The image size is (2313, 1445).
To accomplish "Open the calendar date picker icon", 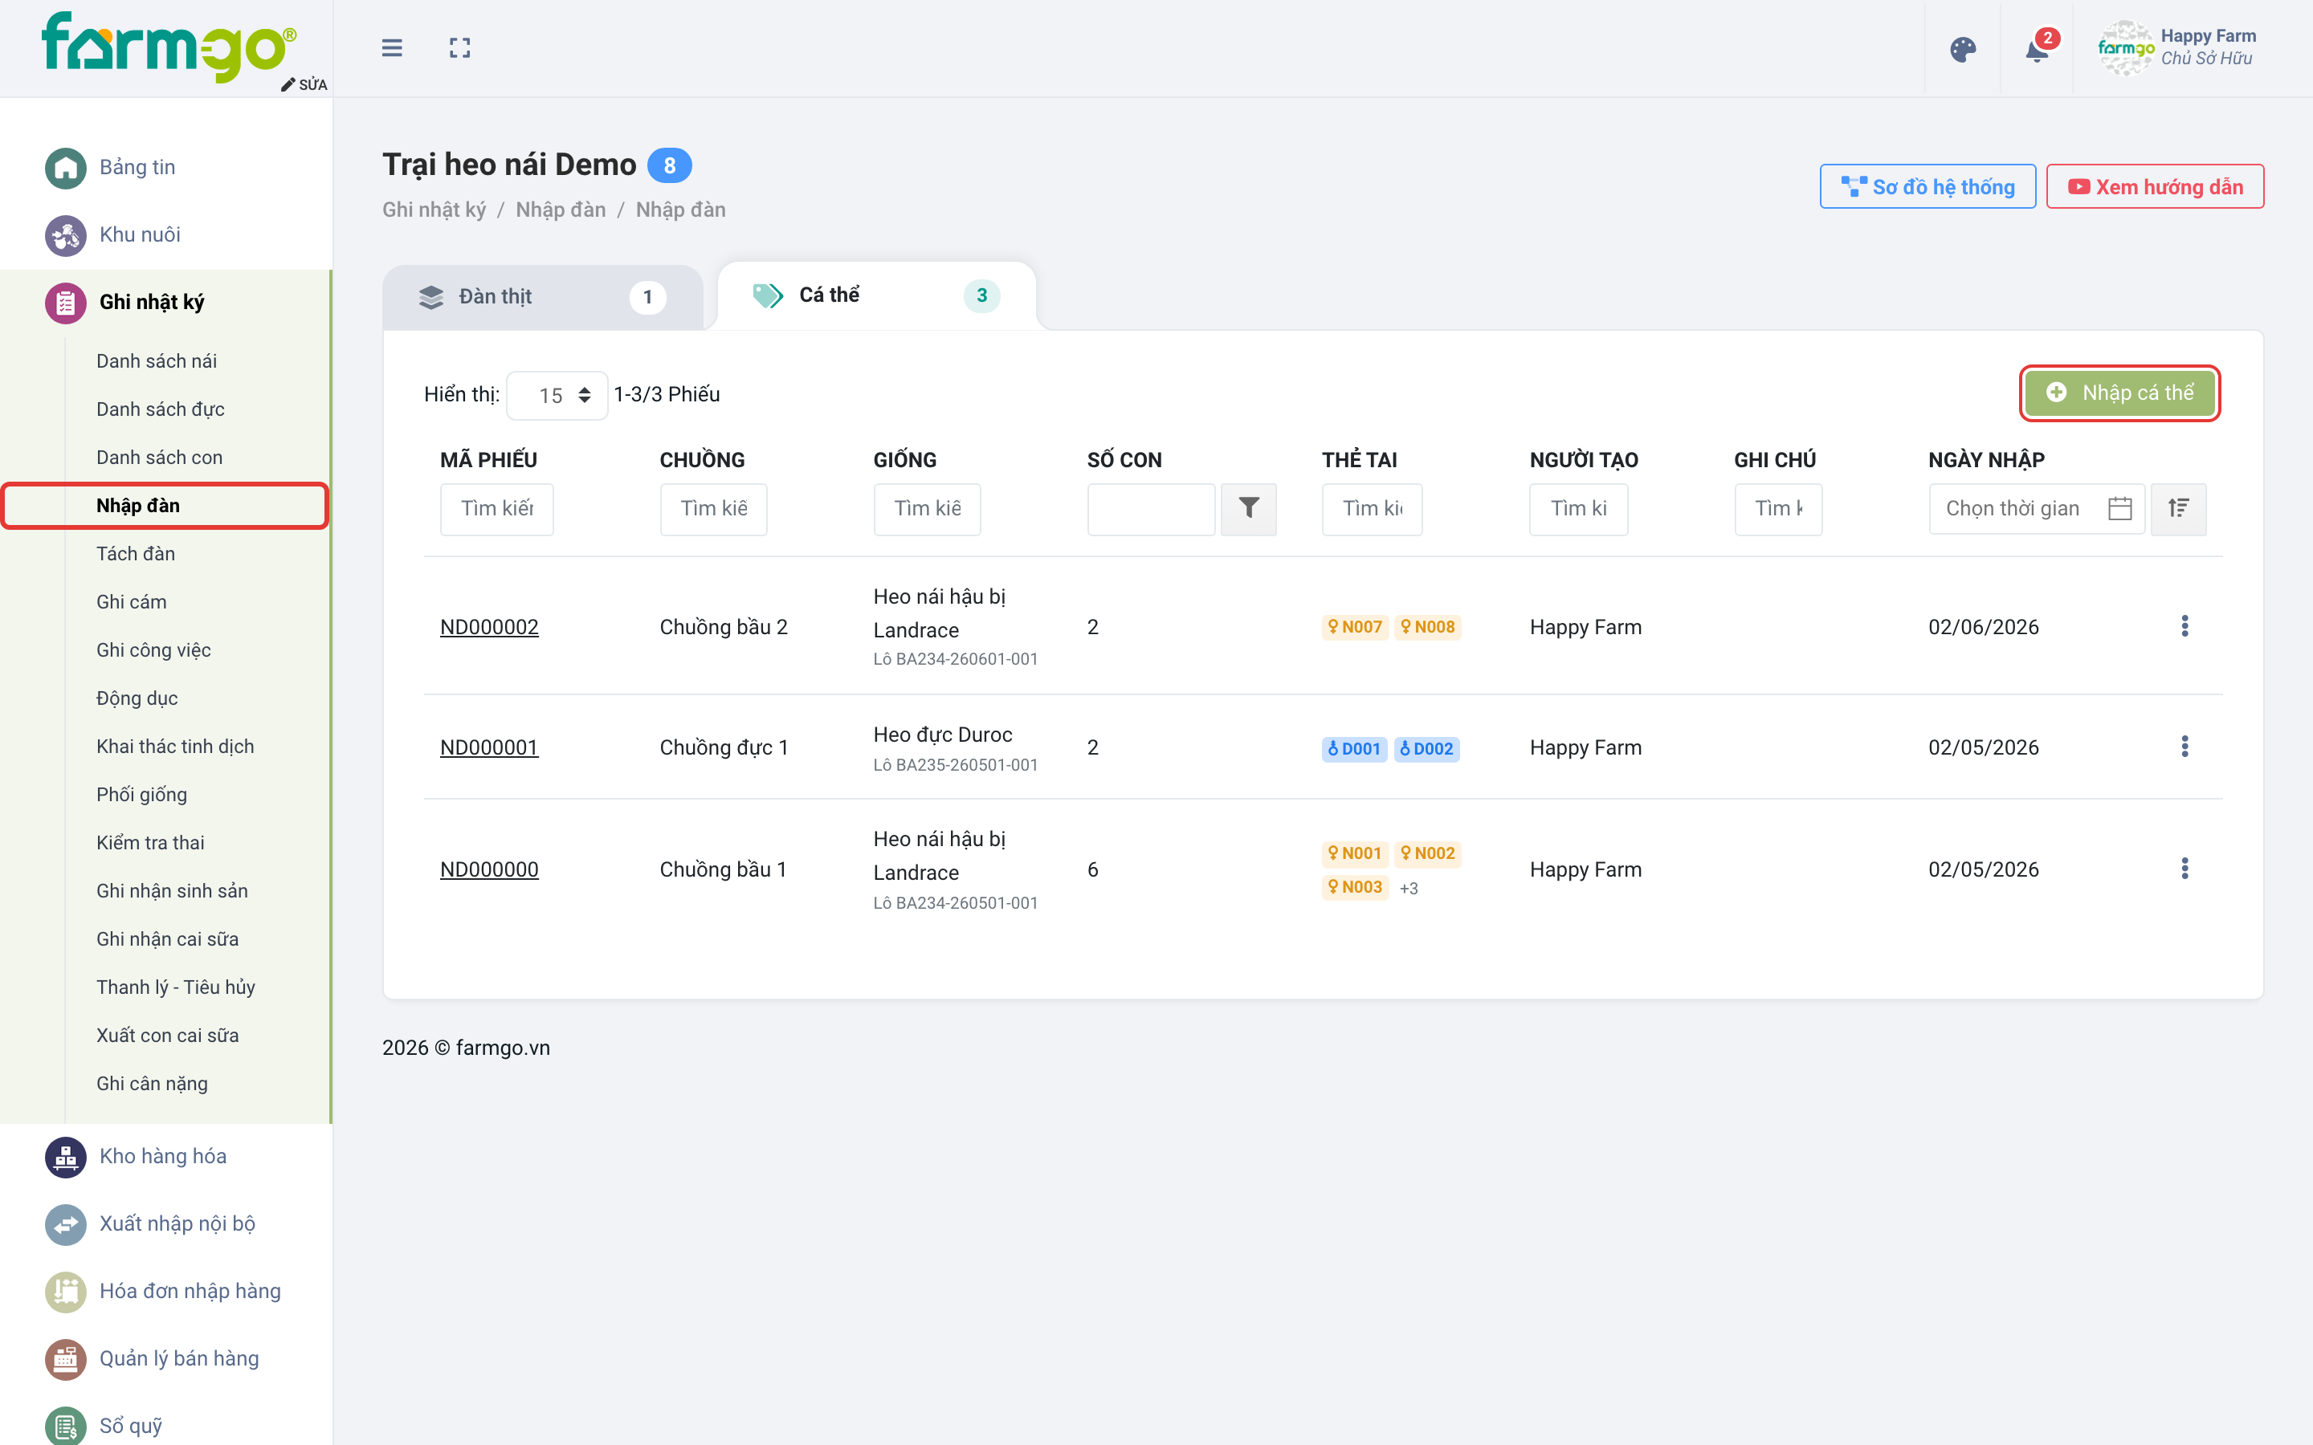I will (2119, 508).
